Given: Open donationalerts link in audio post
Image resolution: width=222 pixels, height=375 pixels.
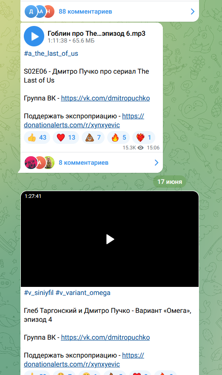Looking at the screenshot, I should 84,120.
